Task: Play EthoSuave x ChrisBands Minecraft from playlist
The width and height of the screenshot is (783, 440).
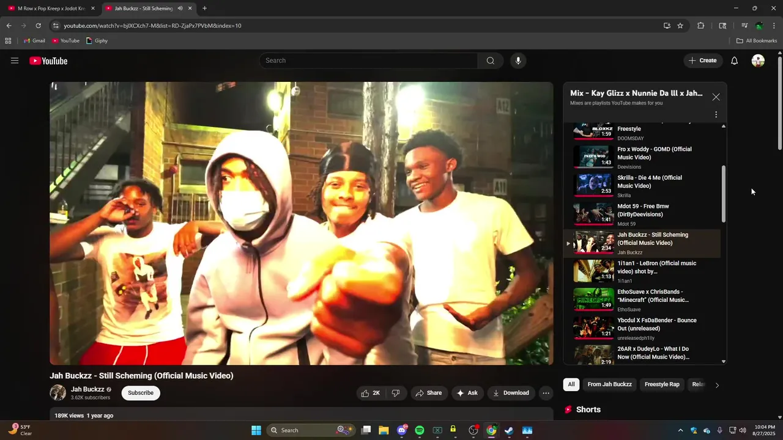Action: [x=642, y=300]
